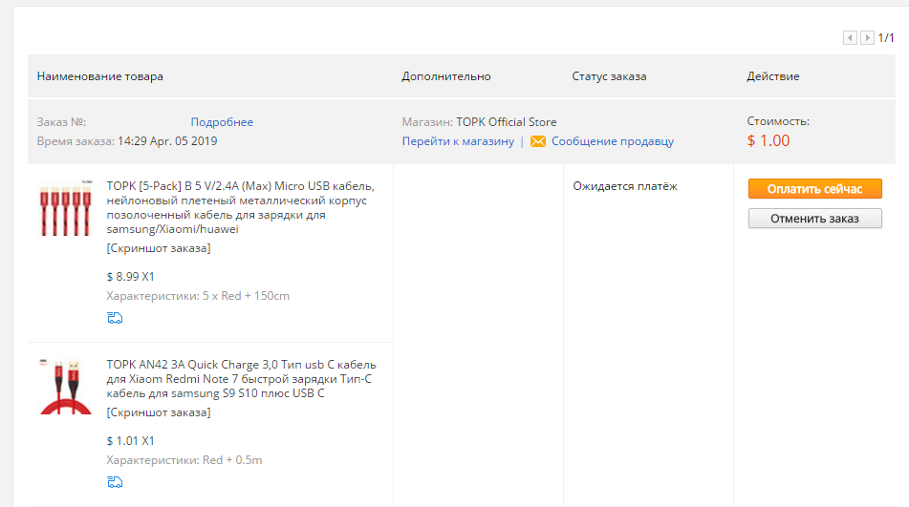Click shipping truck icon under AN42 cable

tap(115, 482)
